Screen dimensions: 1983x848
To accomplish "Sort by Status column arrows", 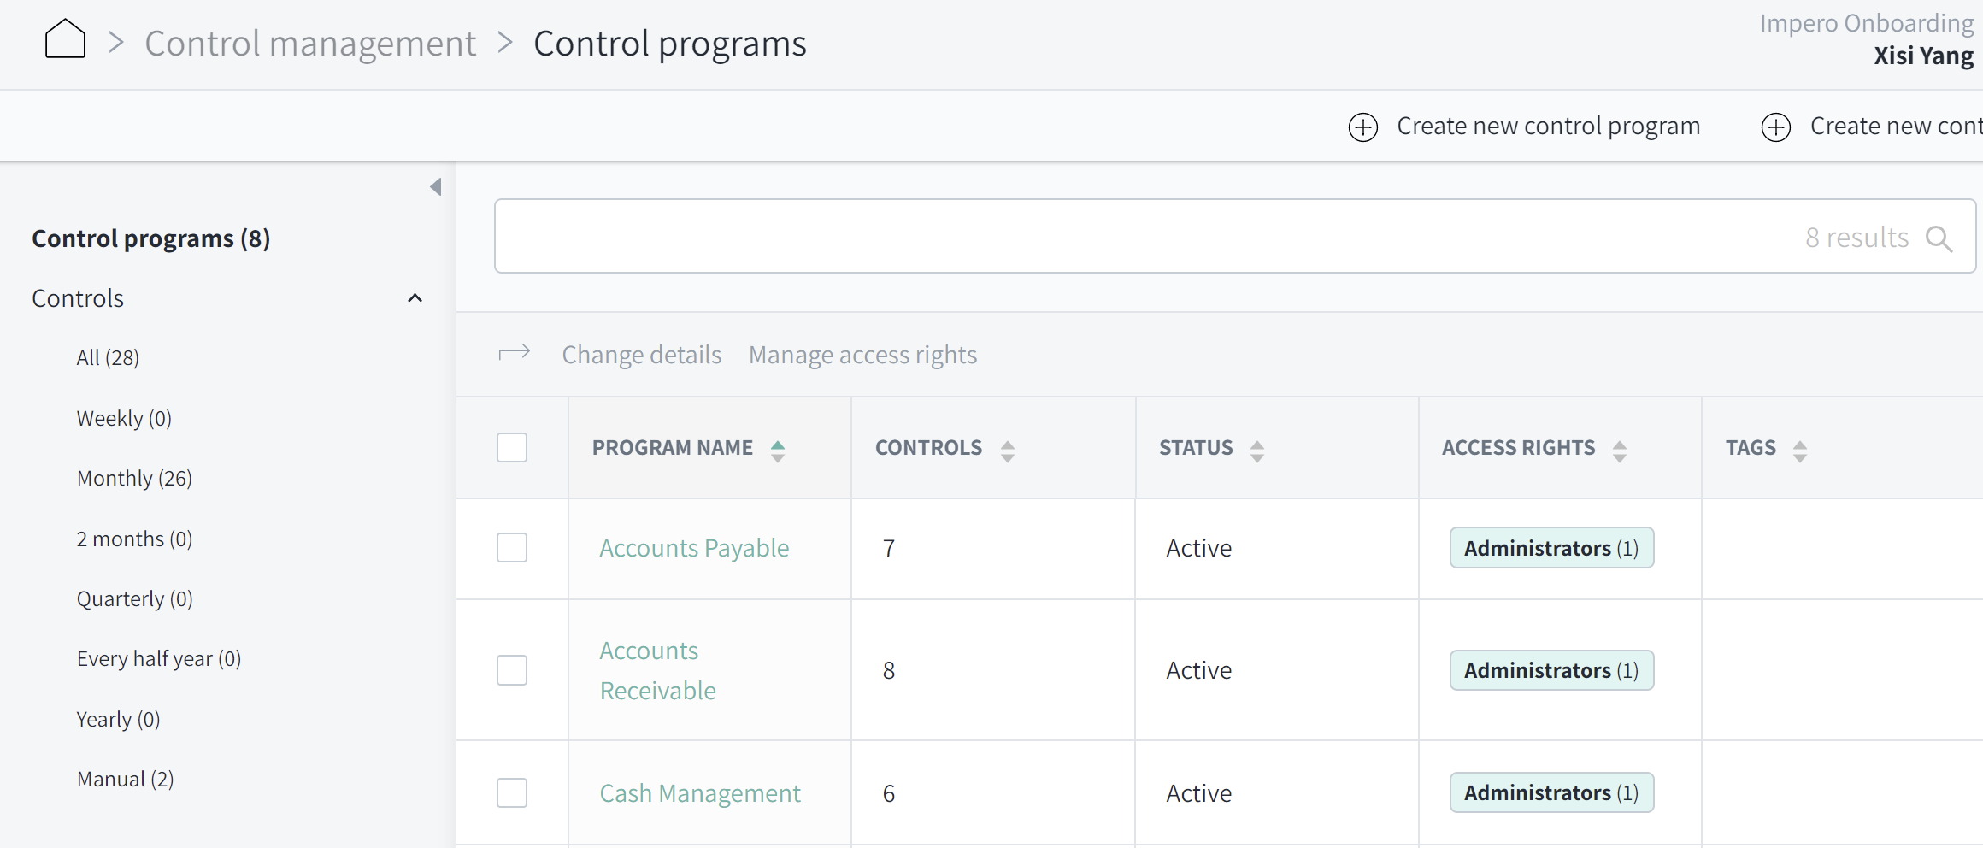I will click(1257, 450).
